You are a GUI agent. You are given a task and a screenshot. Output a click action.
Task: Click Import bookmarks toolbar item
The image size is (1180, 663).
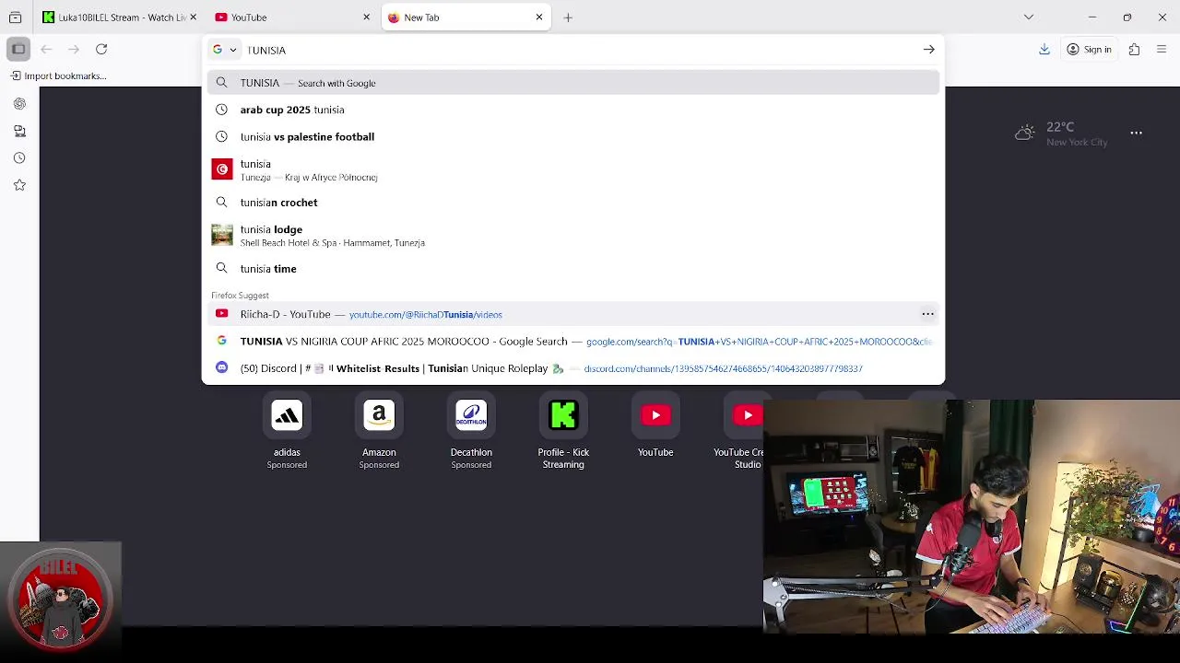57,76
